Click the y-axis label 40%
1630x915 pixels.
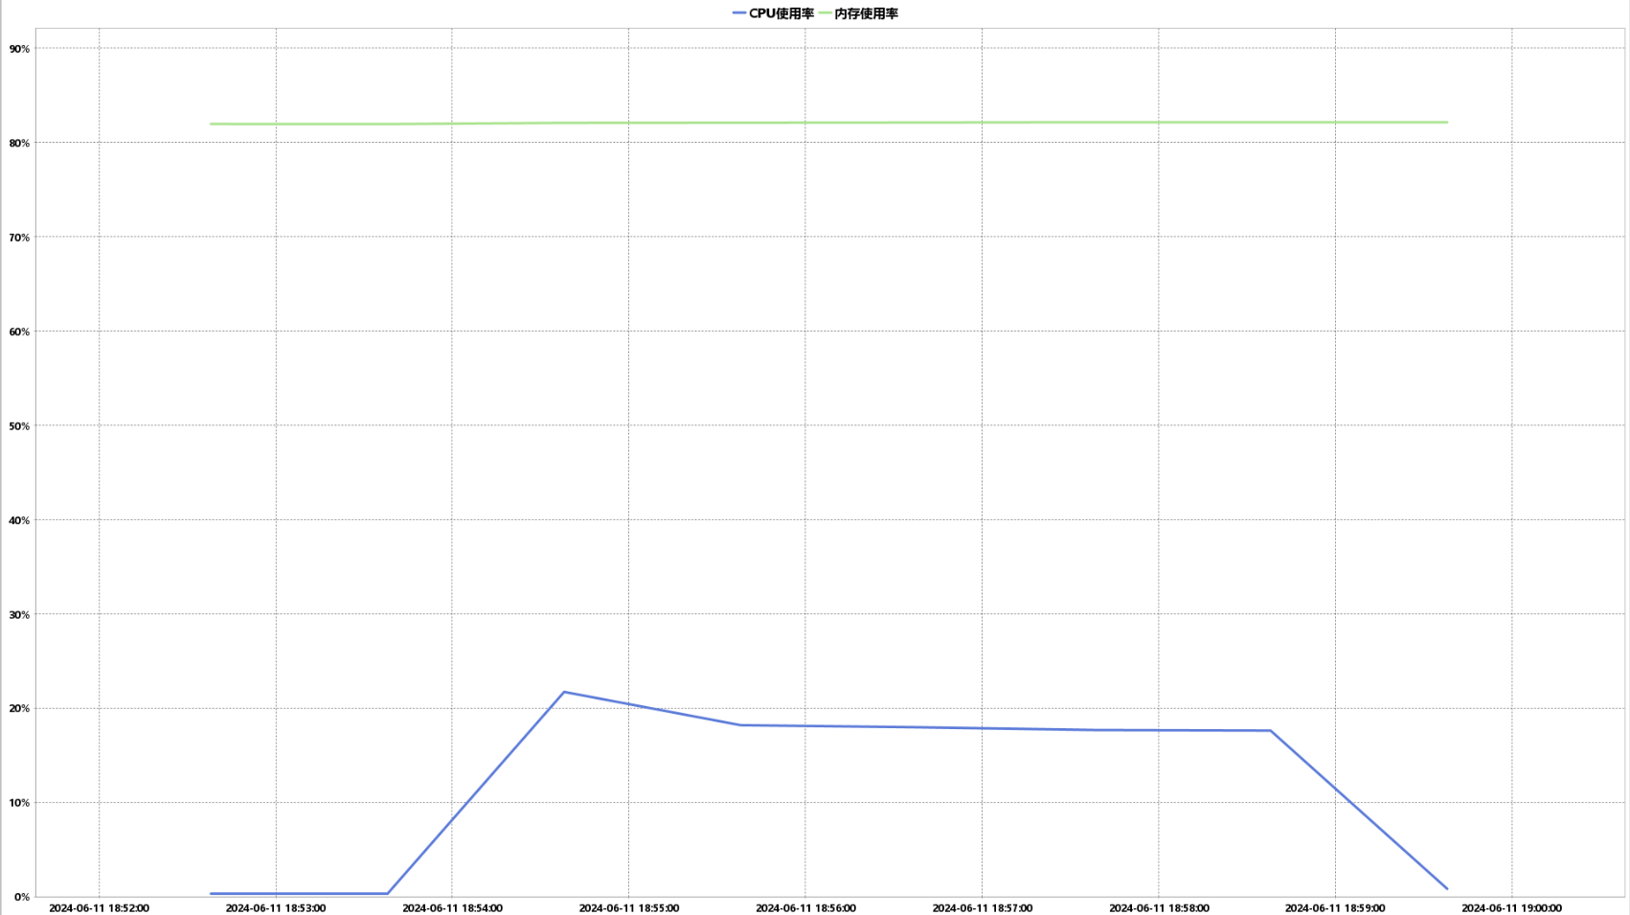click(19, 521)
